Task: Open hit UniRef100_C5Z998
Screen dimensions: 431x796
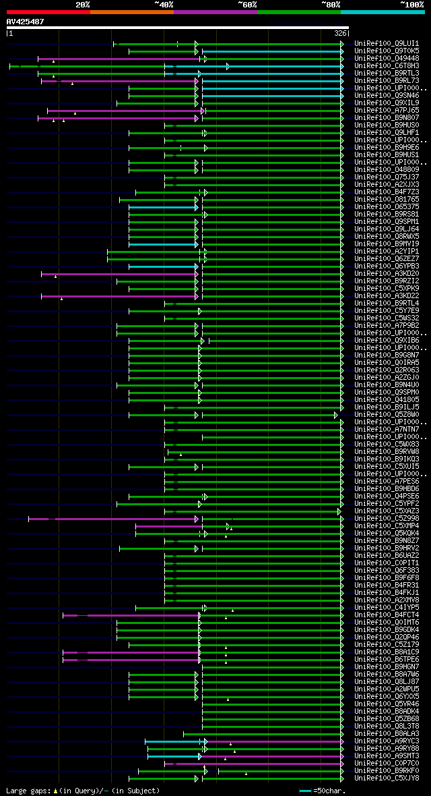Action: pos(387,519)
